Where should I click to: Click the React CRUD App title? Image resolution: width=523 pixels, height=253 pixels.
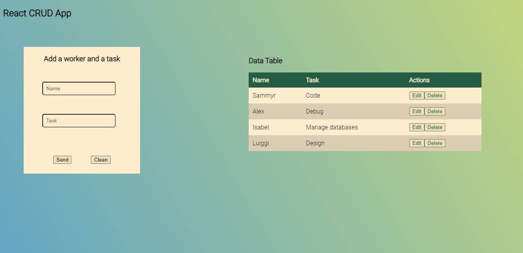pos(37,13)
